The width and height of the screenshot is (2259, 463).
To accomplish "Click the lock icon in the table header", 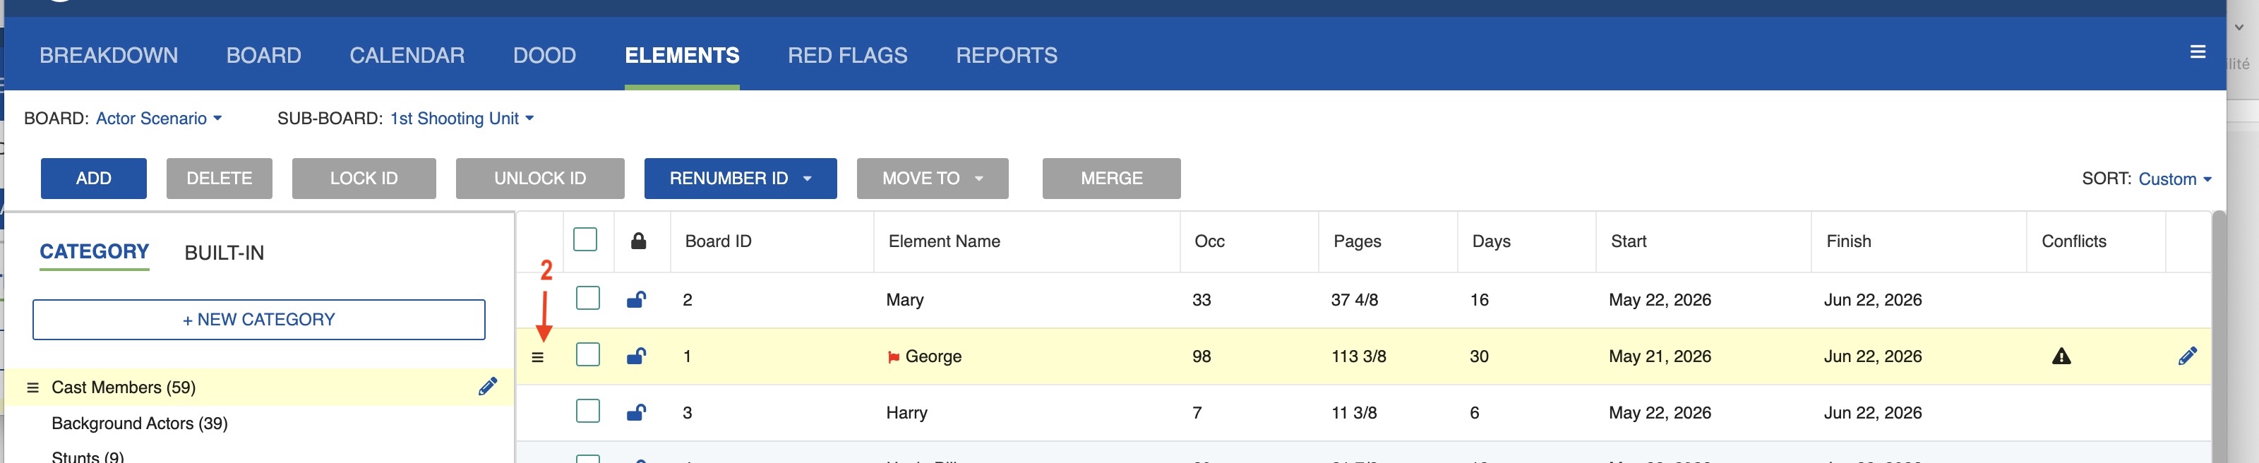I will (x=638, y=241).
